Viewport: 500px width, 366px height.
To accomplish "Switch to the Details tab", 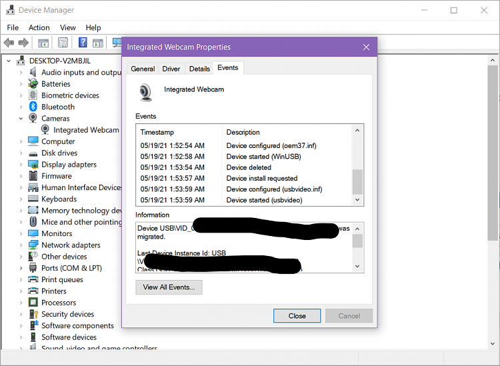I will pos(199,69).
